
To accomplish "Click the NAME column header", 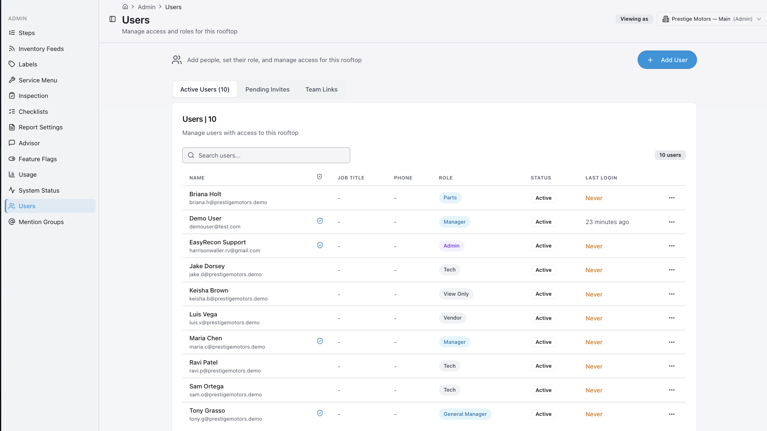I will click(x=197, y=178).
